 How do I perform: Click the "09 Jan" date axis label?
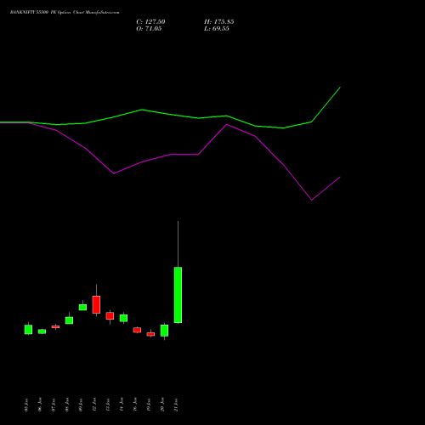tap(81, 405)
